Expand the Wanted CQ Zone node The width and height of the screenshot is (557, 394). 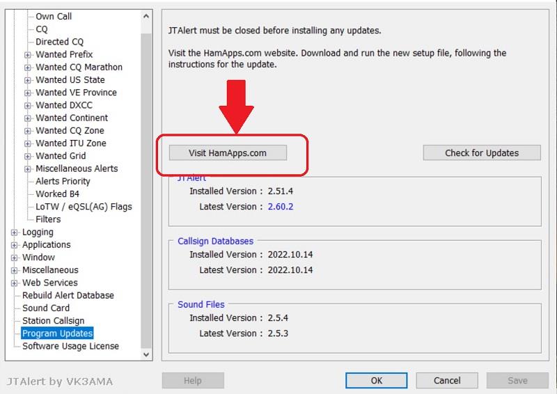pos(27,131)
